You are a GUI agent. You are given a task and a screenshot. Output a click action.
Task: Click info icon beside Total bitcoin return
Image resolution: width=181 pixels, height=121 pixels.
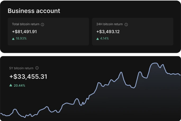click(x=43, y=24)
